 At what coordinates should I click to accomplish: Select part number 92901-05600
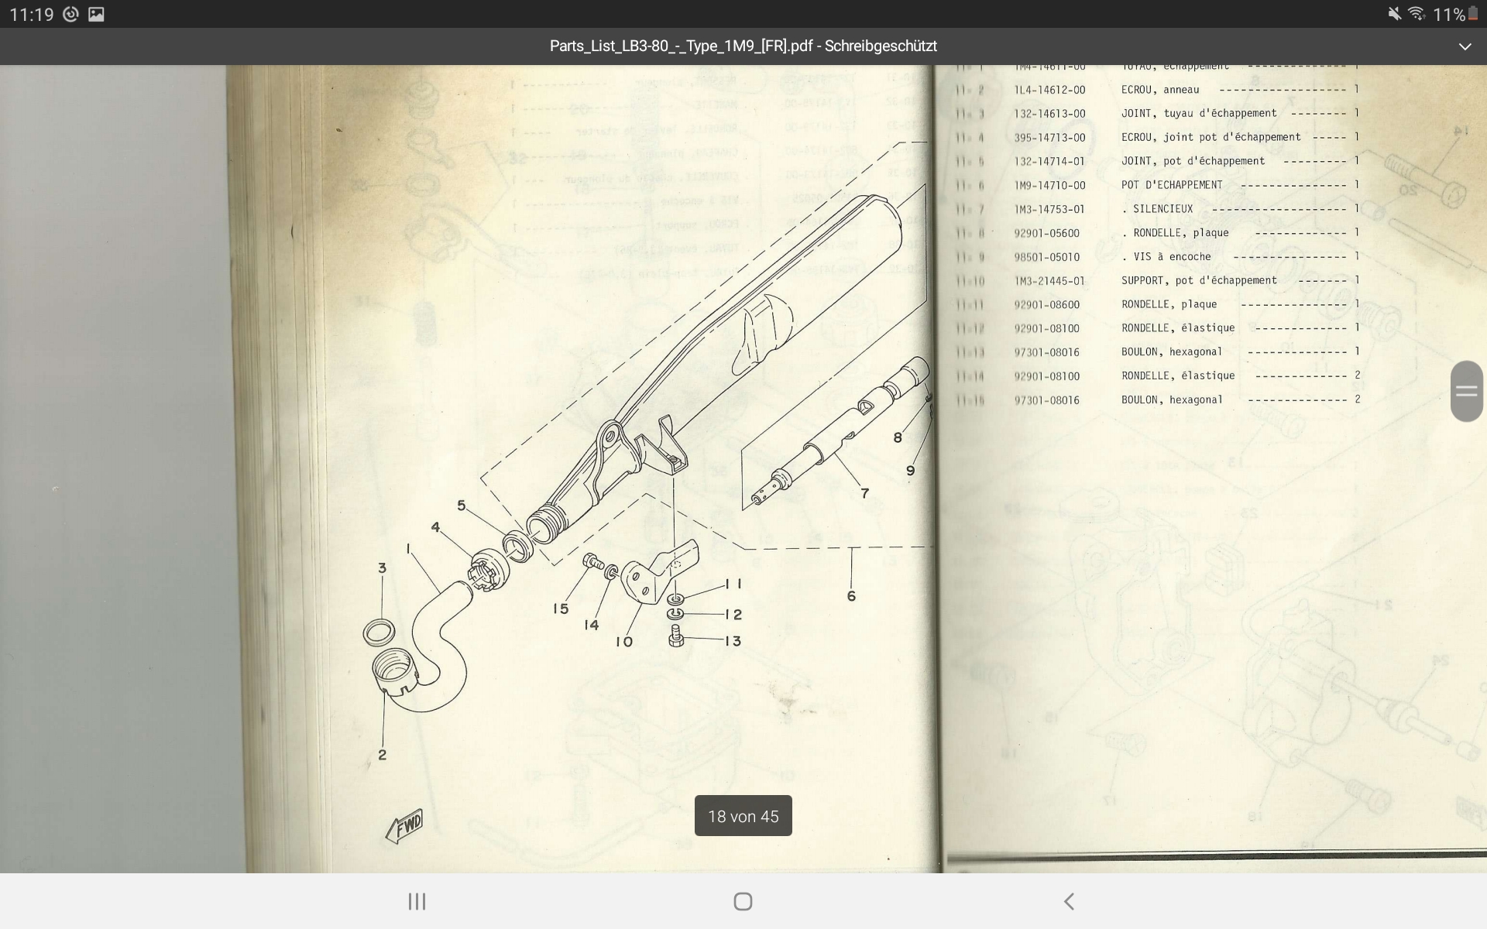pos(1046,233)
